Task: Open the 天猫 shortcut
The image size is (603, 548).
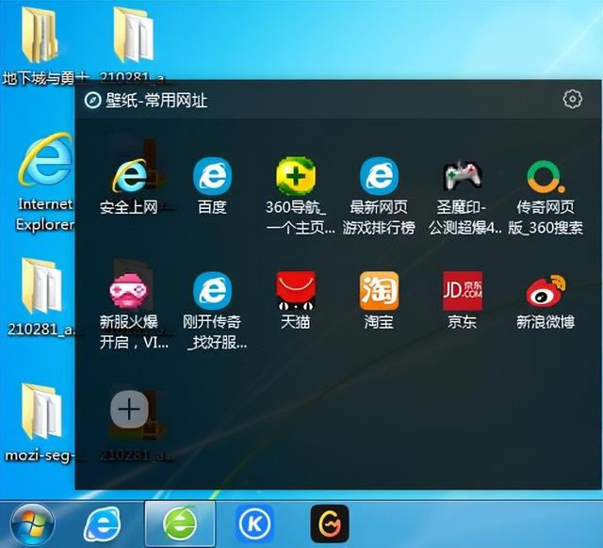Action: (x=296, y=291)
